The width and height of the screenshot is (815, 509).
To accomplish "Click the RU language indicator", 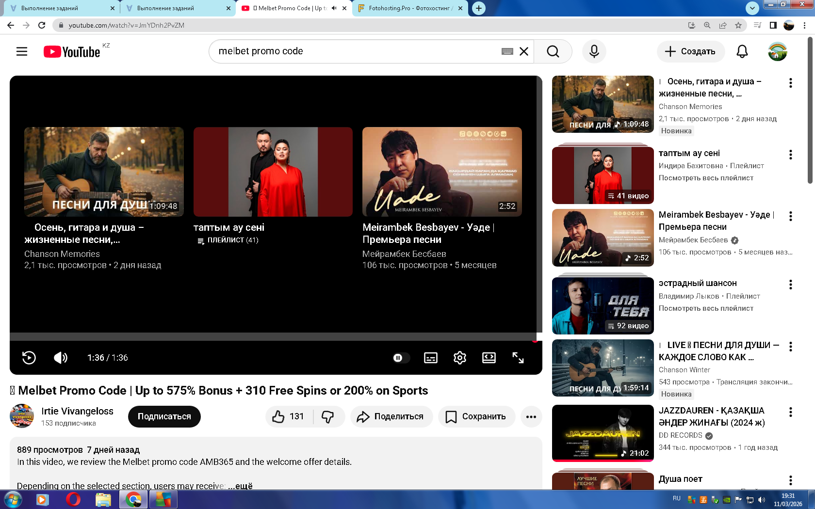I will 677,498.
